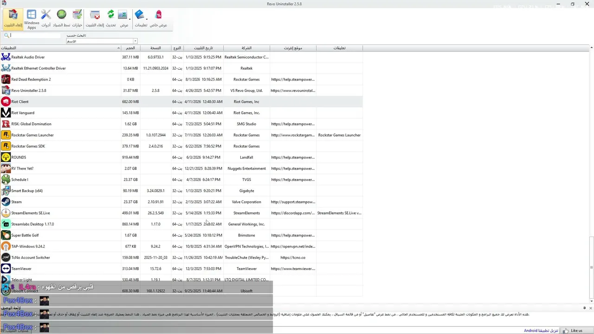Viewport: 594px width, 334px height.
Task: Select the Schedule I icon
Action: point(6,180)
